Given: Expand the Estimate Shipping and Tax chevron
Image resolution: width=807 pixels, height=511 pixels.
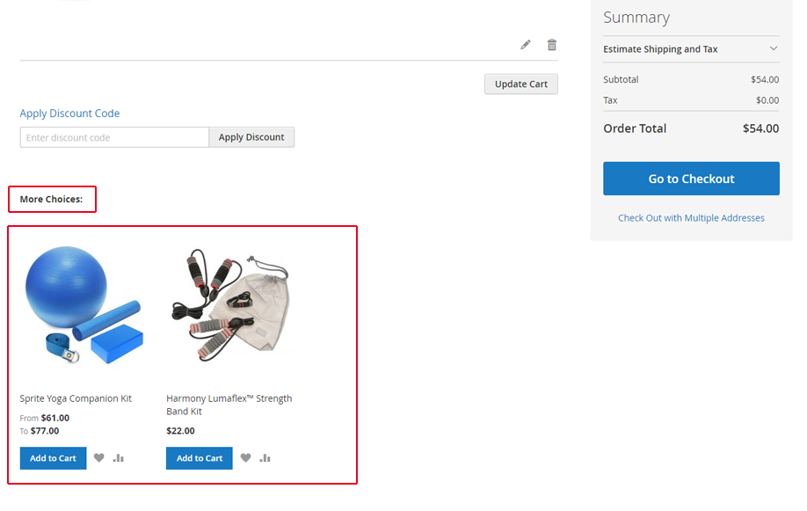Looking at the screenshot, I should [x=773, y=48].
